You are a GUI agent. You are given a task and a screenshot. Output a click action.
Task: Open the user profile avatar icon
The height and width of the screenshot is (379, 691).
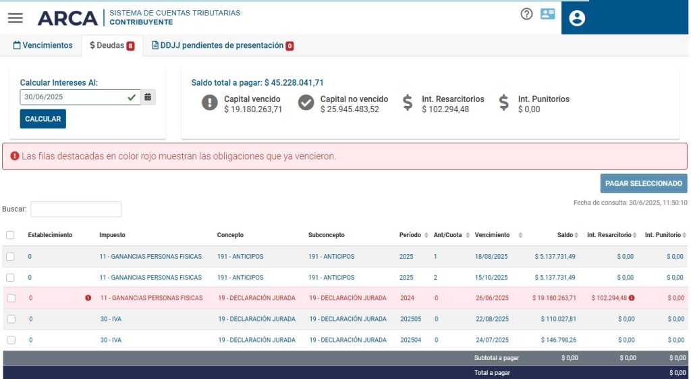pyautogui.click(x=577, y=18)
